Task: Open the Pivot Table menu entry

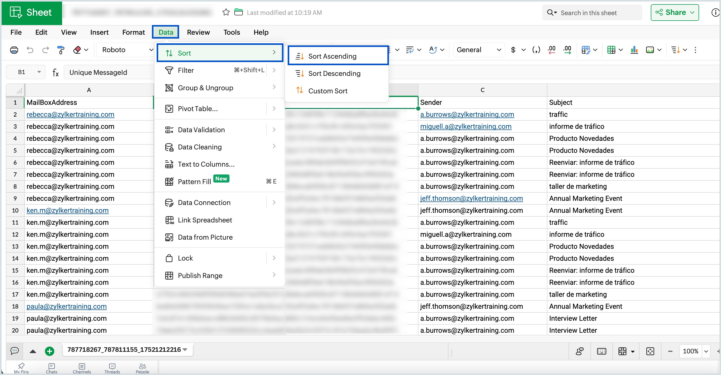Action: [198, 109]
